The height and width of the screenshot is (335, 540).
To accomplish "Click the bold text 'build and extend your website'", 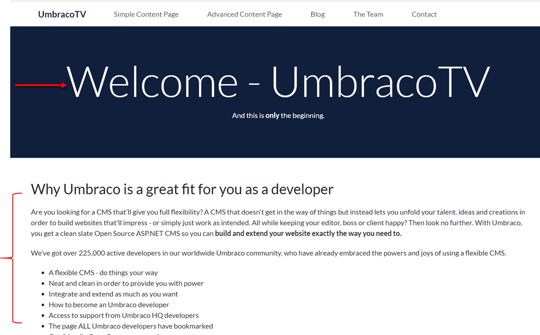I will coord(308,234).
